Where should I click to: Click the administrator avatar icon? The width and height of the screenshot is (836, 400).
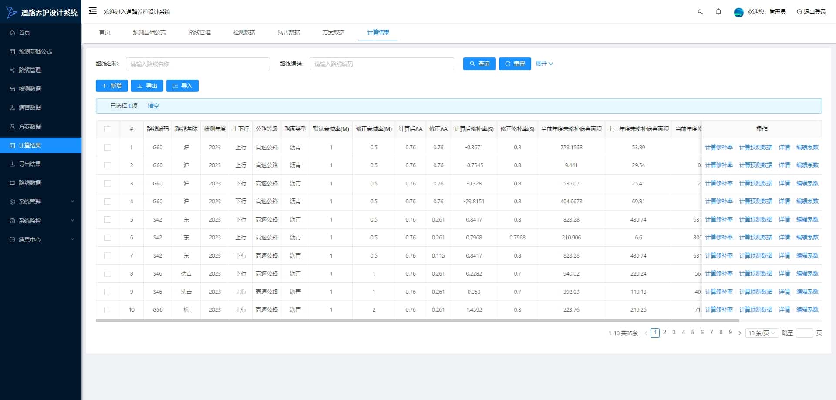pyautogui.click(x=738, y=12)
